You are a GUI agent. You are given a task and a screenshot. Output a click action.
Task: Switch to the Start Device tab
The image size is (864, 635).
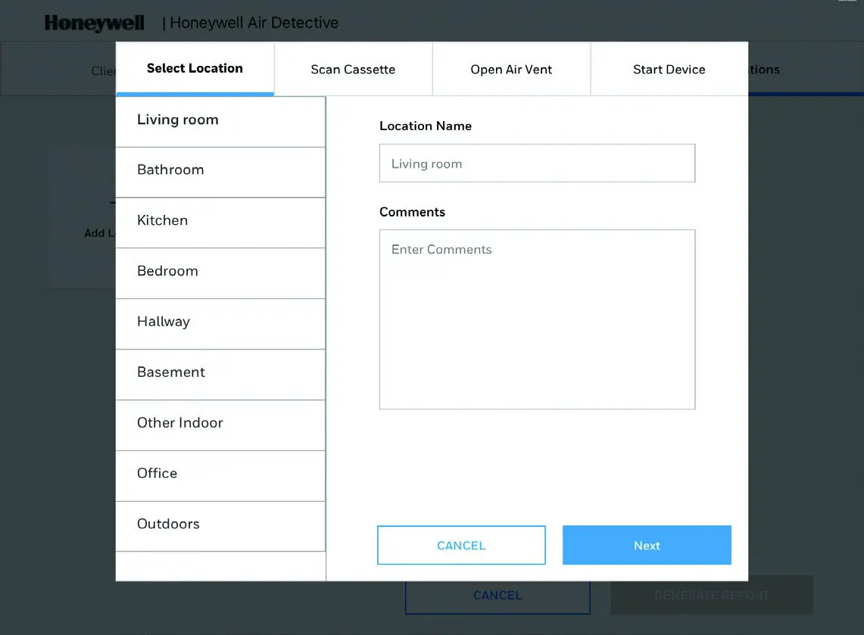669,69
